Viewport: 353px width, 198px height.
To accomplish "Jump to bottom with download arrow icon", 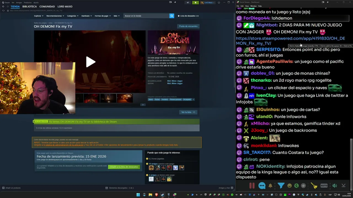I will [x=343, y=186].
